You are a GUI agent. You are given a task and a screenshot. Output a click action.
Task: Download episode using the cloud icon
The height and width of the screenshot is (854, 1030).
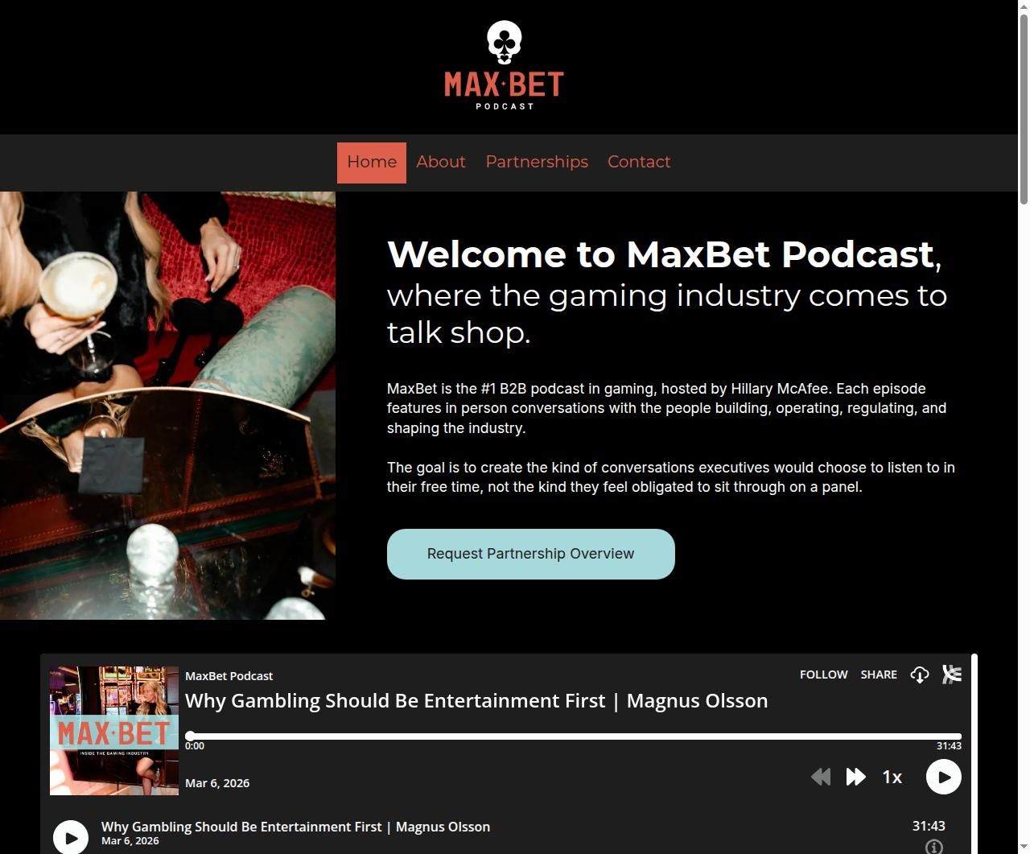pyautogui.click(x=920, y=675)
